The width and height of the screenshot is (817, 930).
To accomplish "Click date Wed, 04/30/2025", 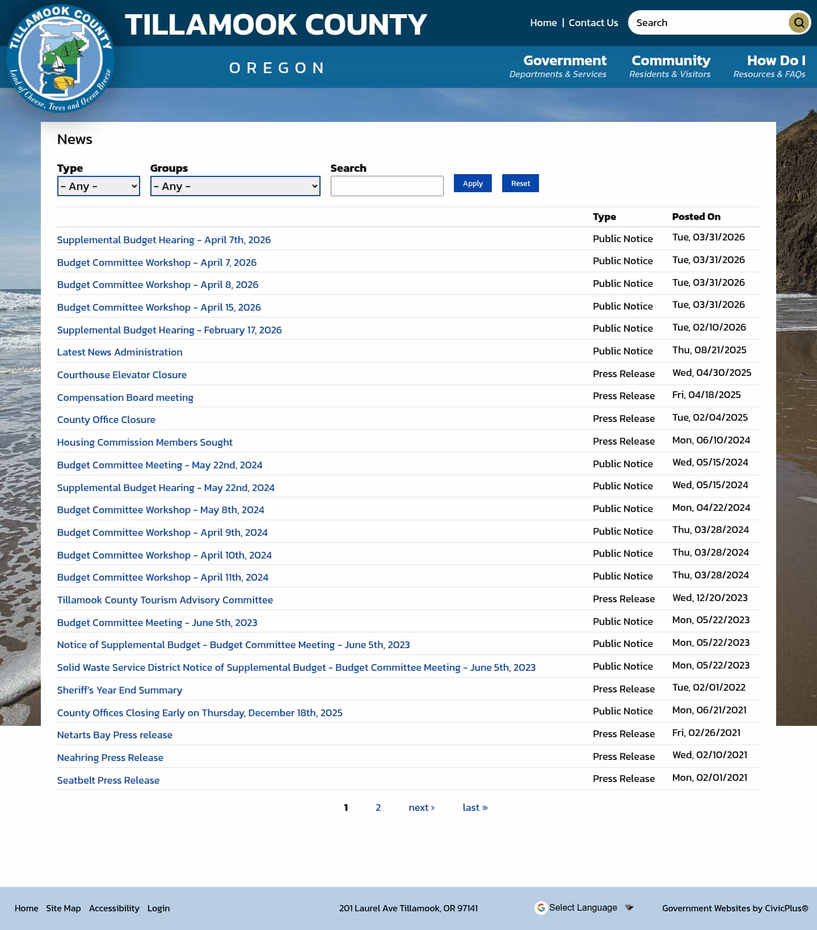I will click(x=711, y=373).
